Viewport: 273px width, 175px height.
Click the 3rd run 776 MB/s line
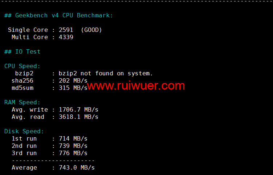point(49,153)
